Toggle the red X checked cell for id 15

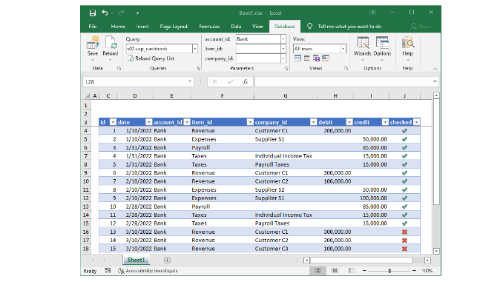(404, 249)
